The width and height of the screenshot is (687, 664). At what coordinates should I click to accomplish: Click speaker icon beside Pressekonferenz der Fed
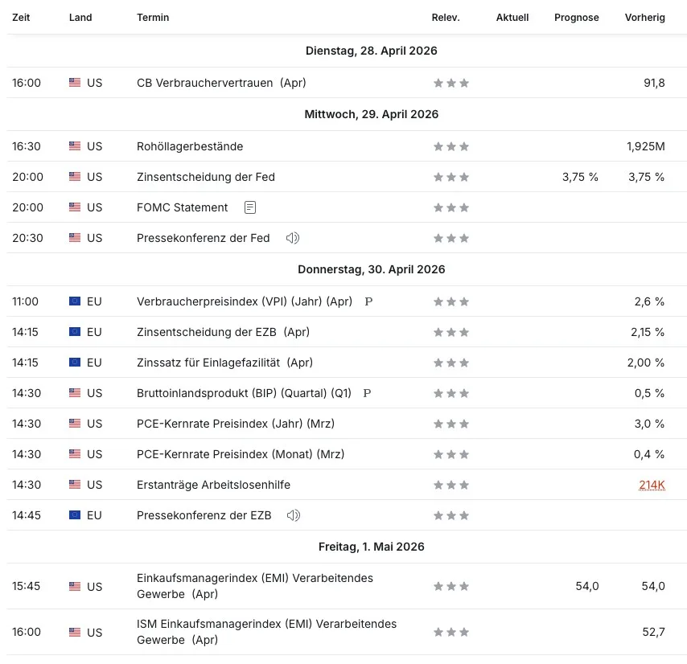pyautogui.click(x=292, y=238)
